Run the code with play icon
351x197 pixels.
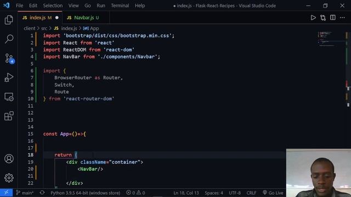point(313,18)
